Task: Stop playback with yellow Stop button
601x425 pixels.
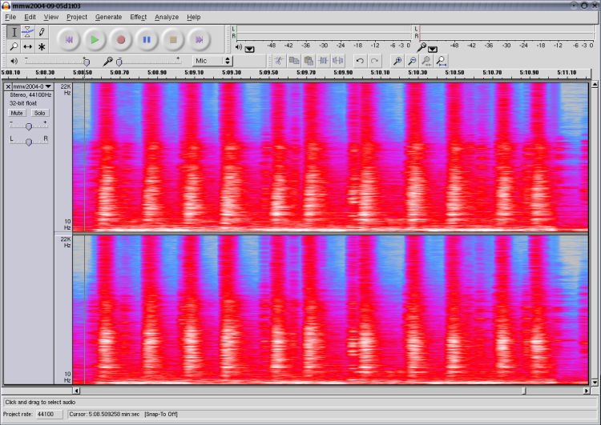Action: point(173,39)
